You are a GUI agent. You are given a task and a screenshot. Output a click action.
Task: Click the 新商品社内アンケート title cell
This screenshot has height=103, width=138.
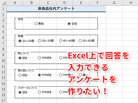click(x=56, y=9)
